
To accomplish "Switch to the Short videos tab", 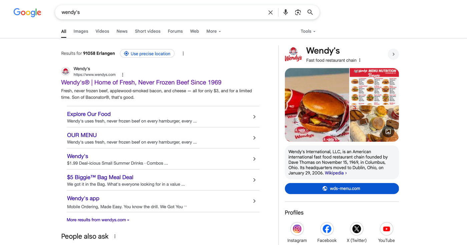I will point(148,31).
